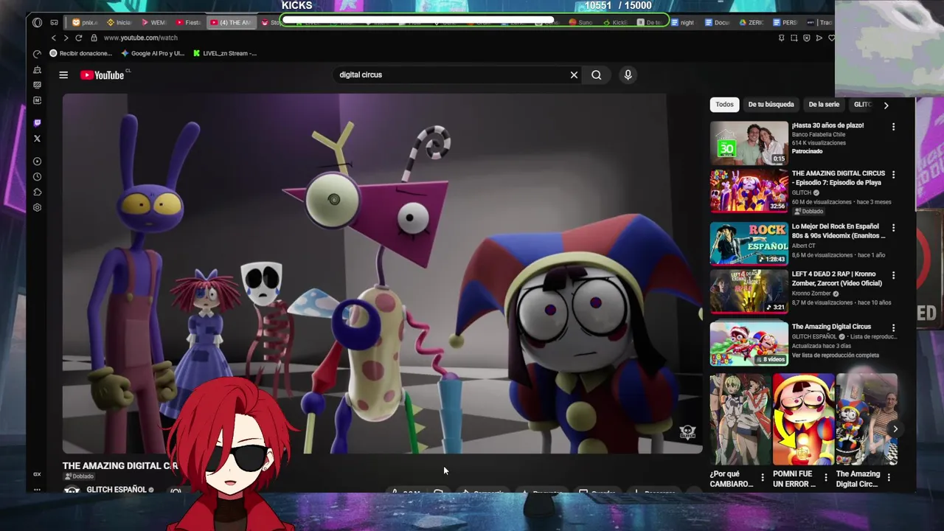Open 'Lo Mejor Del Rock En Español' thumbnail

click(x=749, y=243)
